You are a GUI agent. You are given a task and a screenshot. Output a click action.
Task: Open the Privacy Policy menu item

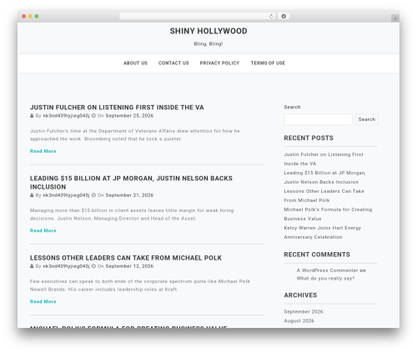(219, 63)
